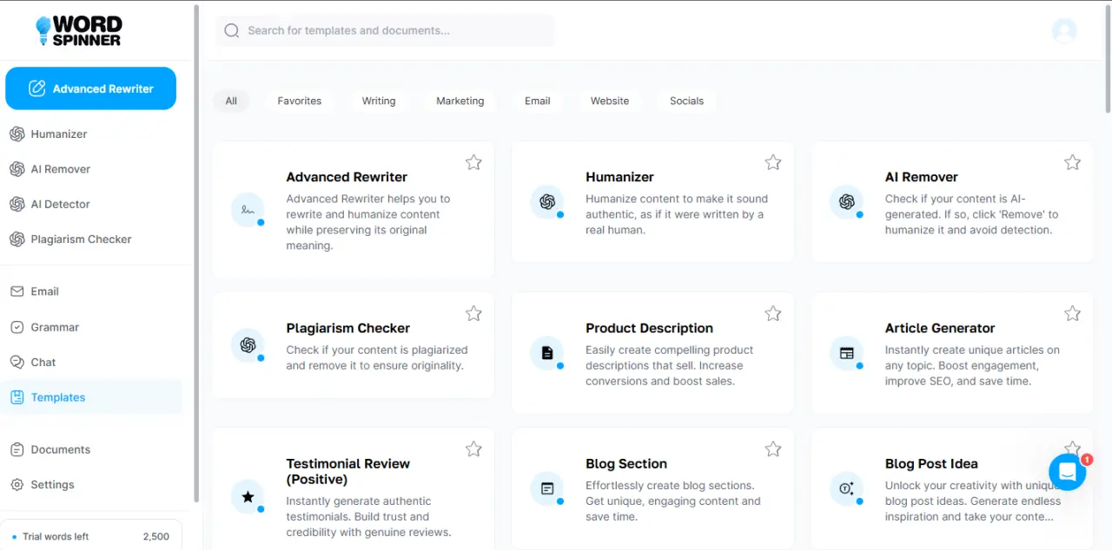
Task: Click the Settings gear icon in sidebar
Action: [x=17, y=484]
